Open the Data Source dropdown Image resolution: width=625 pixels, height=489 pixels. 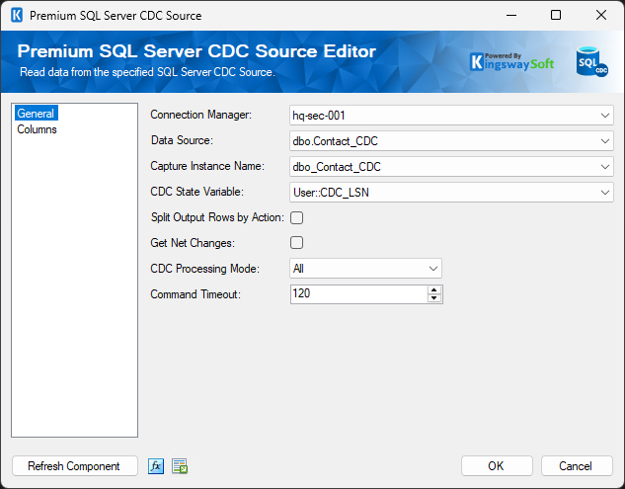451,141
